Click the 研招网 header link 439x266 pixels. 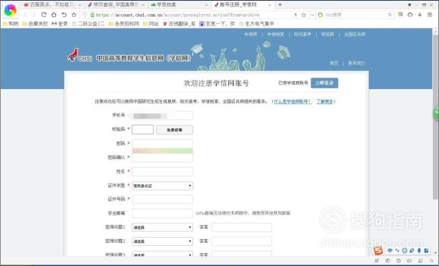[328, 34]
